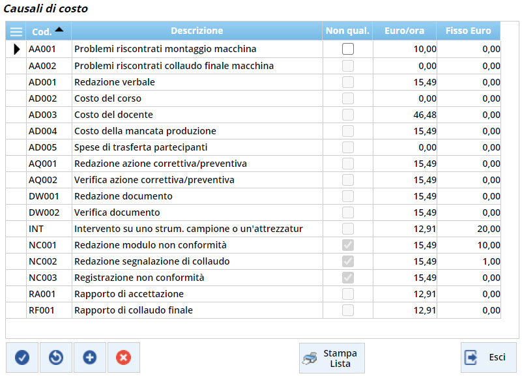Select the INT code cell
Screen dimensions: 522x378
48,229
